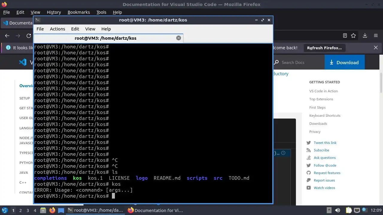This screenshot has height=215, width=383.
Task: Click the Report issues link
Action: (324, 180)
